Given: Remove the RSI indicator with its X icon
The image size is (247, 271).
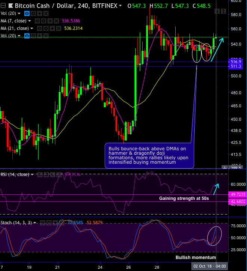Looking at the screenshot, I should coord(59,175).
